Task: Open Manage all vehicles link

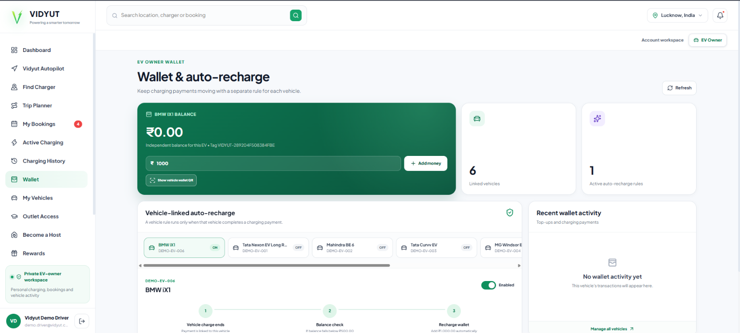Action: (612, 329)
